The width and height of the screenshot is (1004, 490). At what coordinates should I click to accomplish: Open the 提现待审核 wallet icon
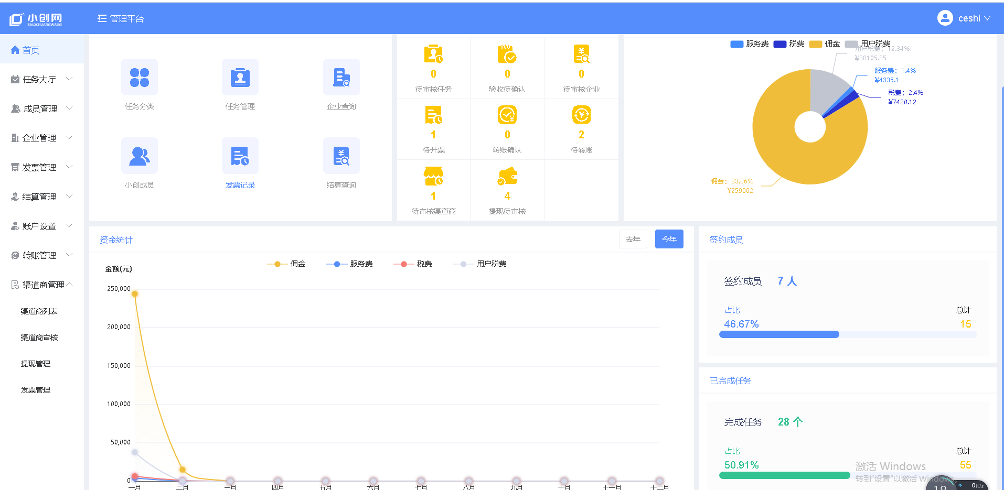pos(507,177)
